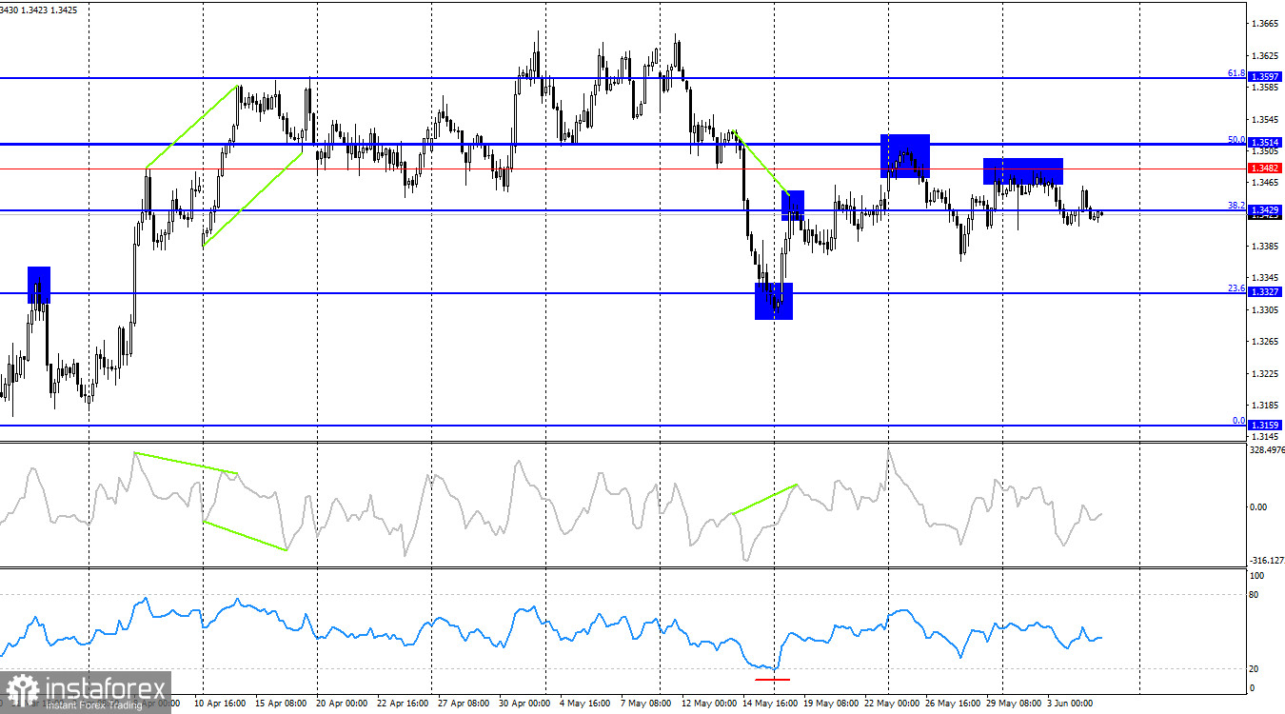Click the 1.3625 price axis value

[1264, 55]
